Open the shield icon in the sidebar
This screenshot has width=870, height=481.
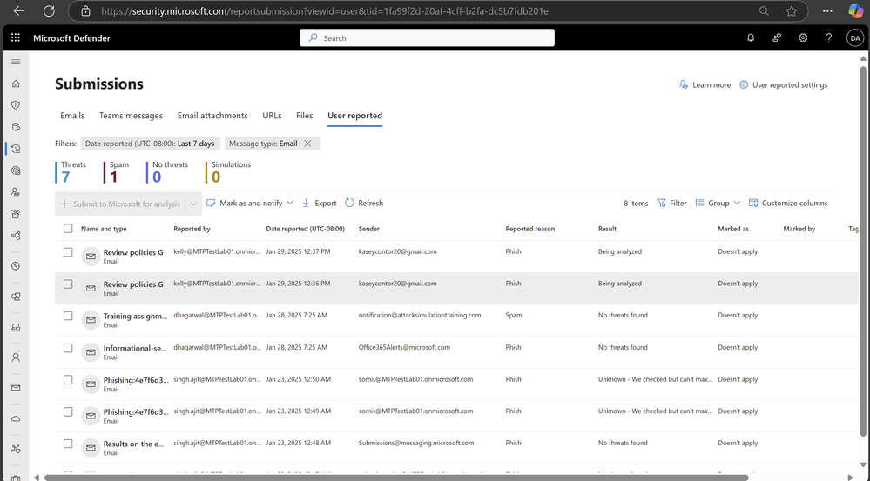[x=16, y=105]
